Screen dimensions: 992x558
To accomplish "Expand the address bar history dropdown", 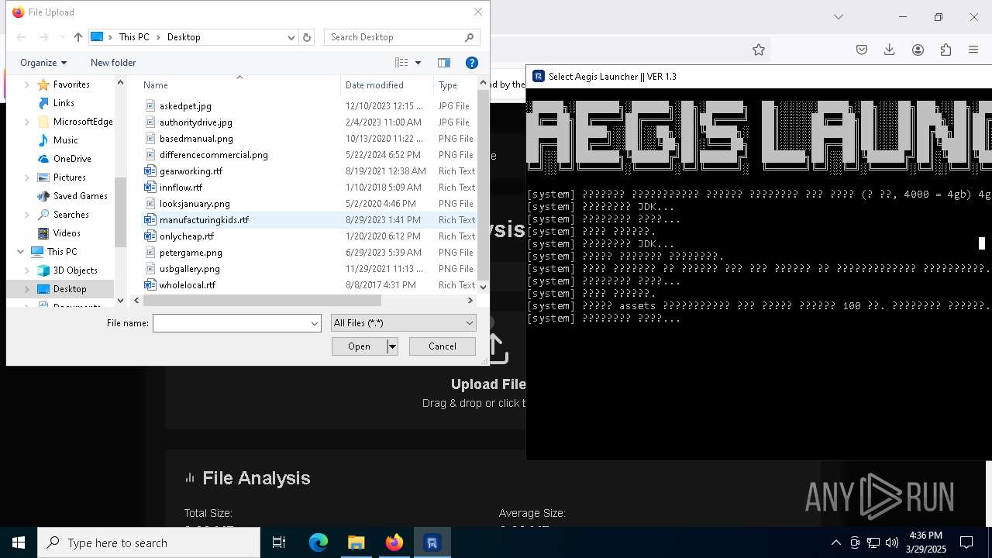I will coord(291,37).
